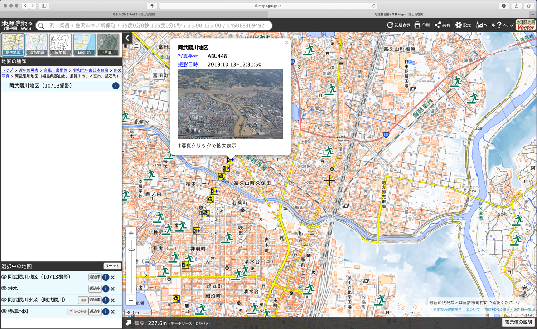The height and width of the screenshot is (329, 537).
Task: Select the 標準地図 base map thumbnail
Action: tap(13, 44)
